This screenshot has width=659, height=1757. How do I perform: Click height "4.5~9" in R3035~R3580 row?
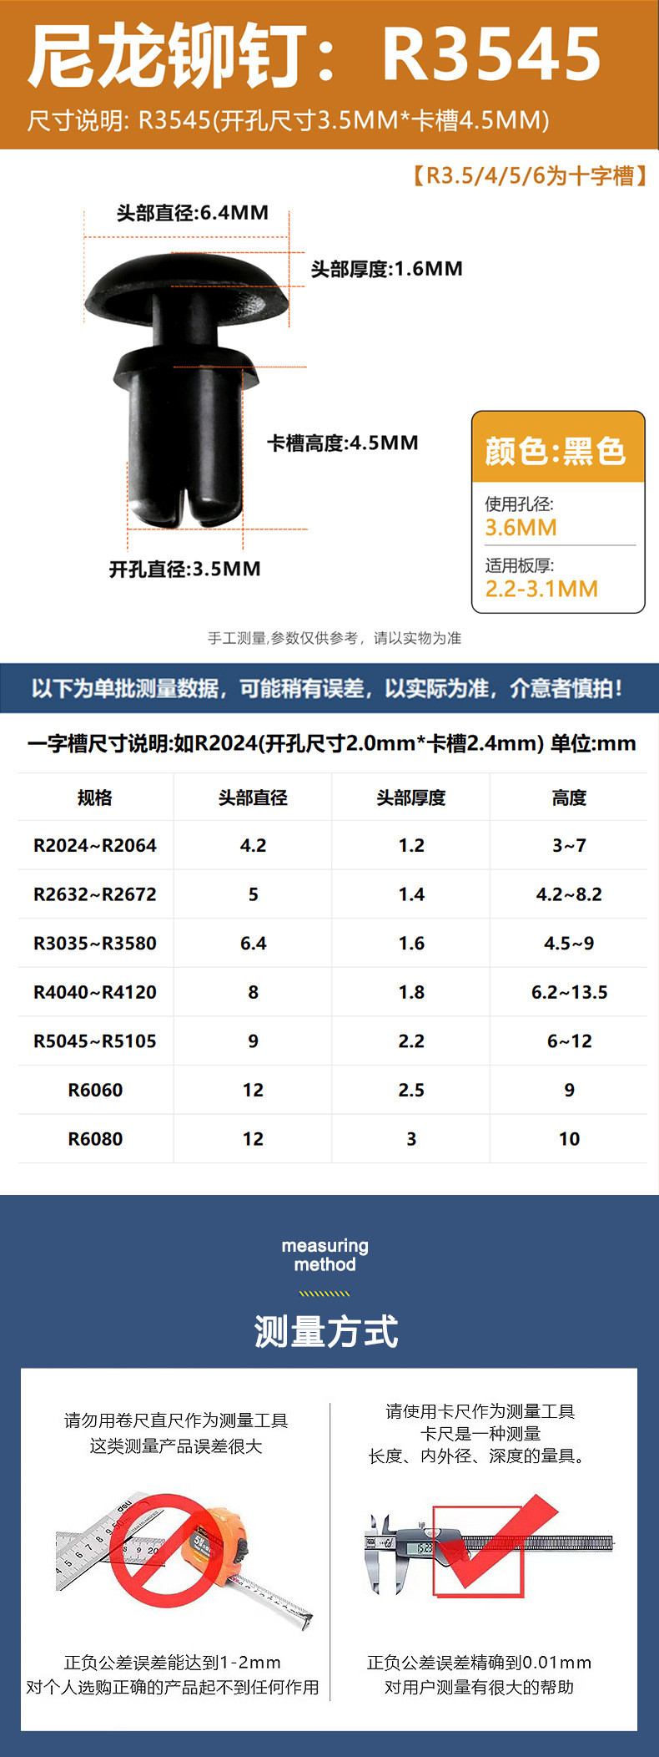pyautogui.click(x=569, y=943)
